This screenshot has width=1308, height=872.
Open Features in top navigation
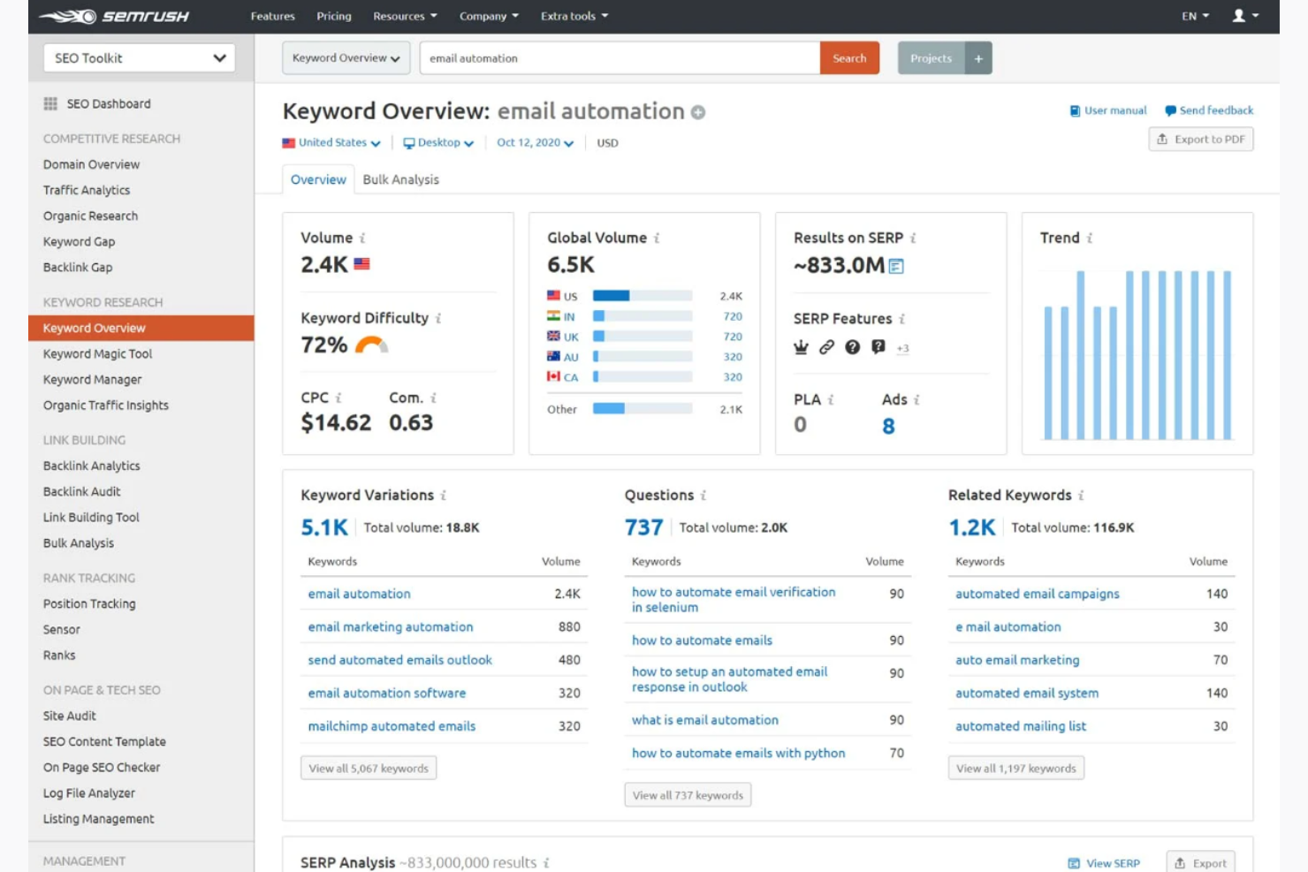(272, 16)
